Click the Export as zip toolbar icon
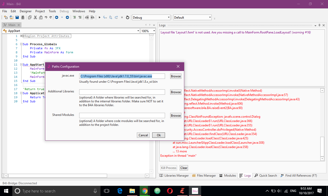Viewport: 328px width, 196px height. click(23, 17)
